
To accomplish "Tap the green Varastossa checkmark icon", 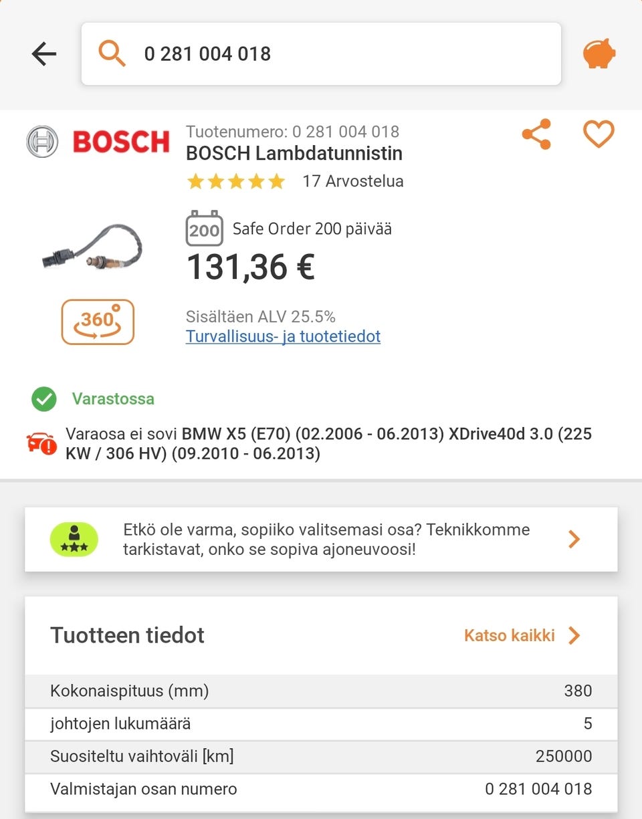I will pyautogui.click(x=44, y=399).
